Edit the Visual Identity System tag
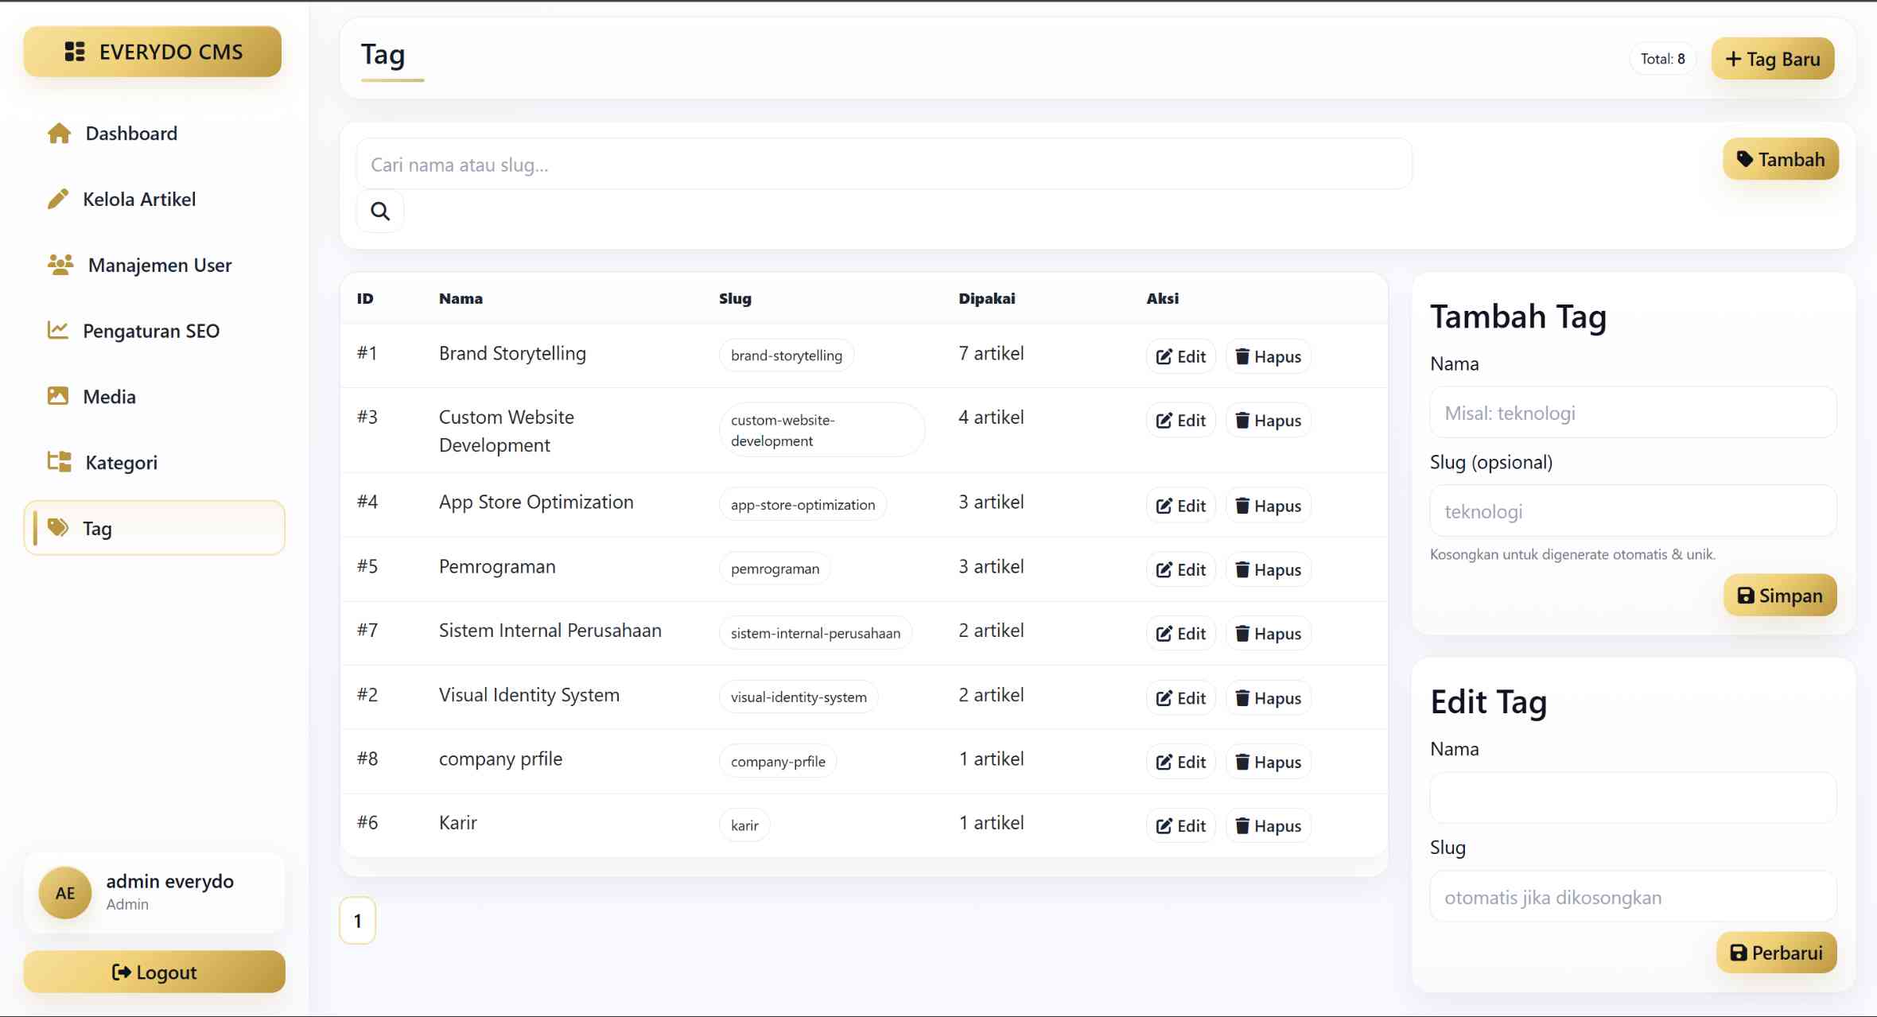The image size is (1877, 1017). pyautogui.click(x=1181, y=698)
